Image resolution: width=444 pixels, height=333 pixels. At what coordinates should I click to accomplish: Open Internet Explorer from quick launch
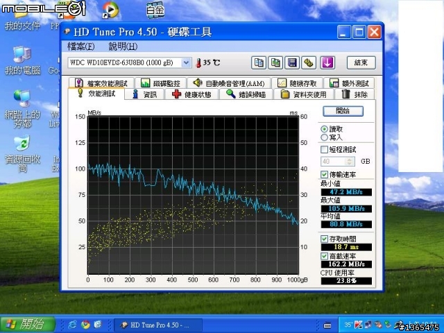click(72, 325)
